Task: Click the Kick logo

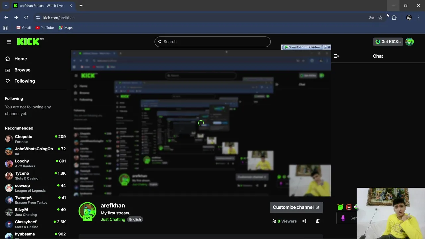Action: (x=30, y=41)
